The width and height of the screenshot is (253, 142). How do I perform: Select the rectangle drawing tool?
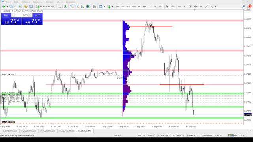click(x=201, y=6)
